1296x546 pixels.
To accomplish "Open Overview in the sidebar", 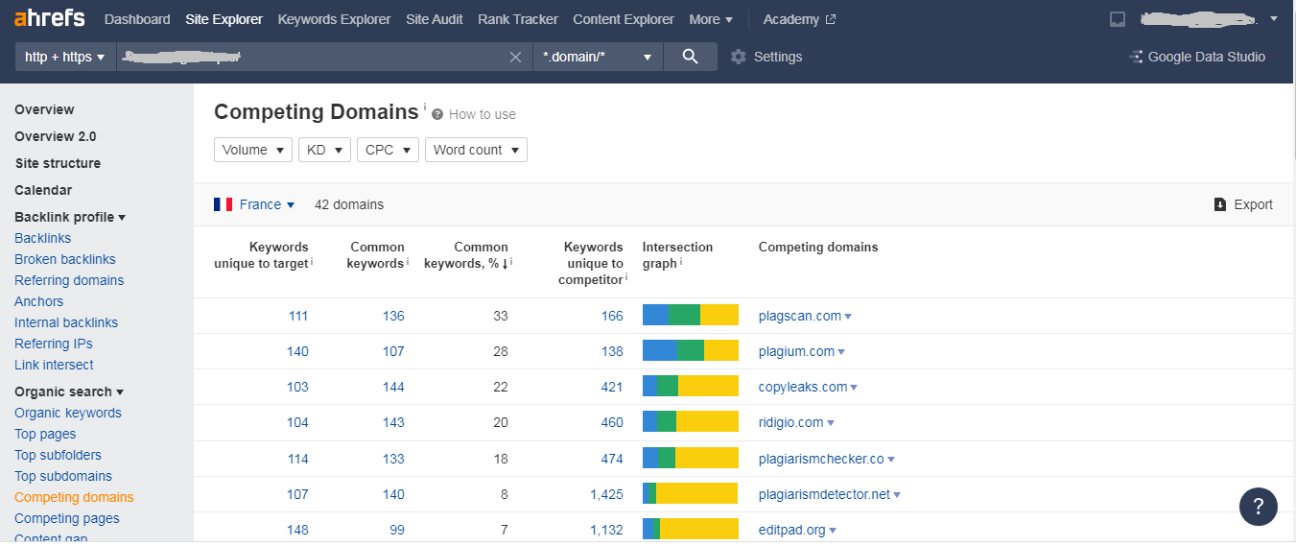I will [44, 109].
